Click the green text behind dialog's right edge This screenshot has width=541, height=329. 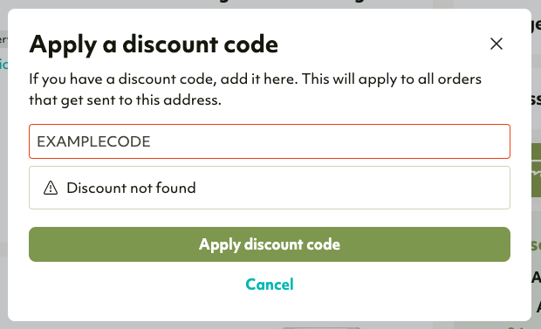[536, 244]
